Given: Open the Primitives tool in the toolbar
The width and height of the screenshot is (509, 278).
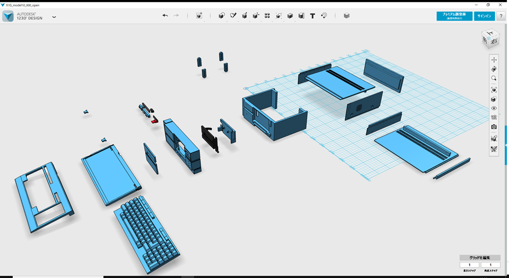Looking at the screenshot, I should pos(222,16).
